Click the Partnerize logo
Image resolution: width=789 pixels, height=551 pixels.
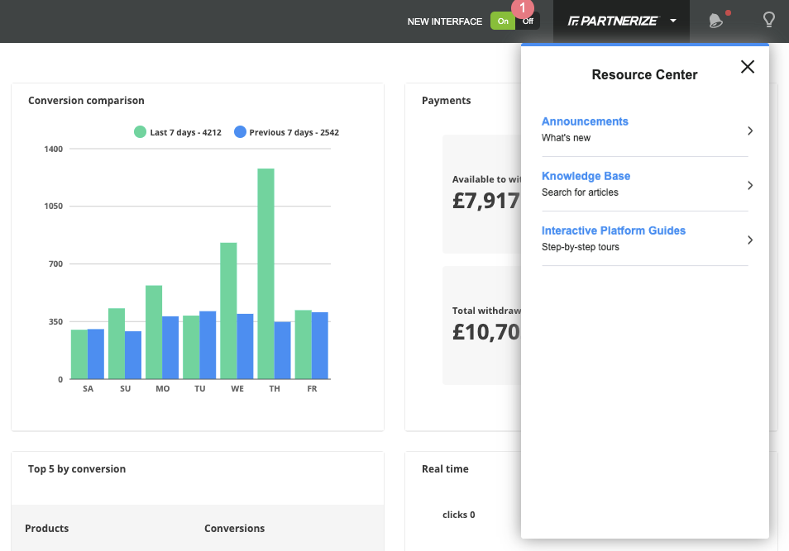tap(612, 21)
